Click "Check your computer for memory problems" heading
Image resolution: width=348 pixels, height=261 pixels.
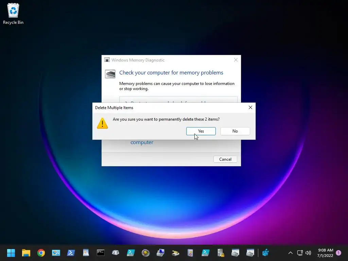171,73
